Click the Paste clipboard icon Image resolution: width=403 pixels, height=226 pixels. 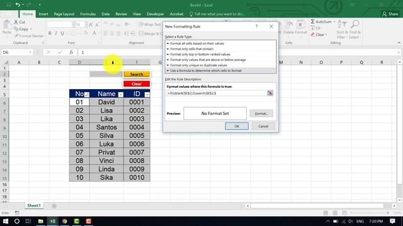click(7, 25)
